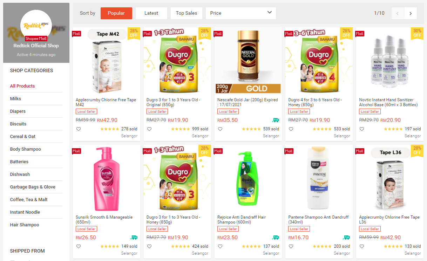Click heart icon on Sunsilk Smooth & Manageable
This screenshot has height=261, width=427.
click(x=79, y=246)
